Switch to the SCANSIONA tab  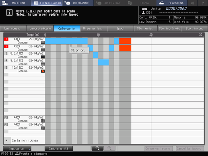pyautogui.click(x=172, y=3)
